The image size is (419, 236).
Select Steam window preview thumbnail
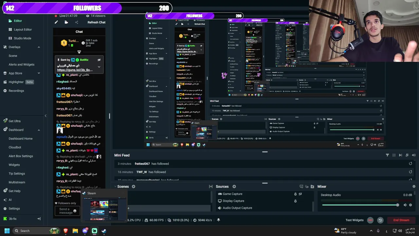(104, 210)
